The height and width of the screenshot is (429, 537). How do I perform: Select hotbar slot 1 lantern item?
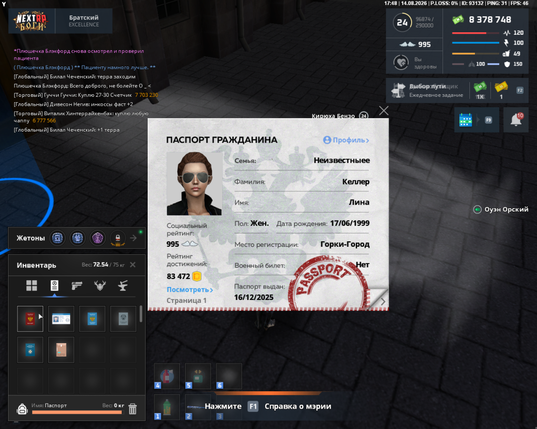click(167, 407)
